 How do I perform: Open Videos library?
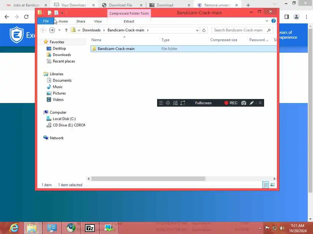58,100
